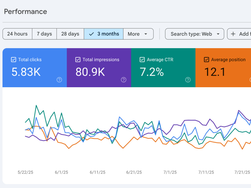Uncheck the Total clicks checkbox
Viewport: 251px width, 188px height.
[x=14, y=60]
